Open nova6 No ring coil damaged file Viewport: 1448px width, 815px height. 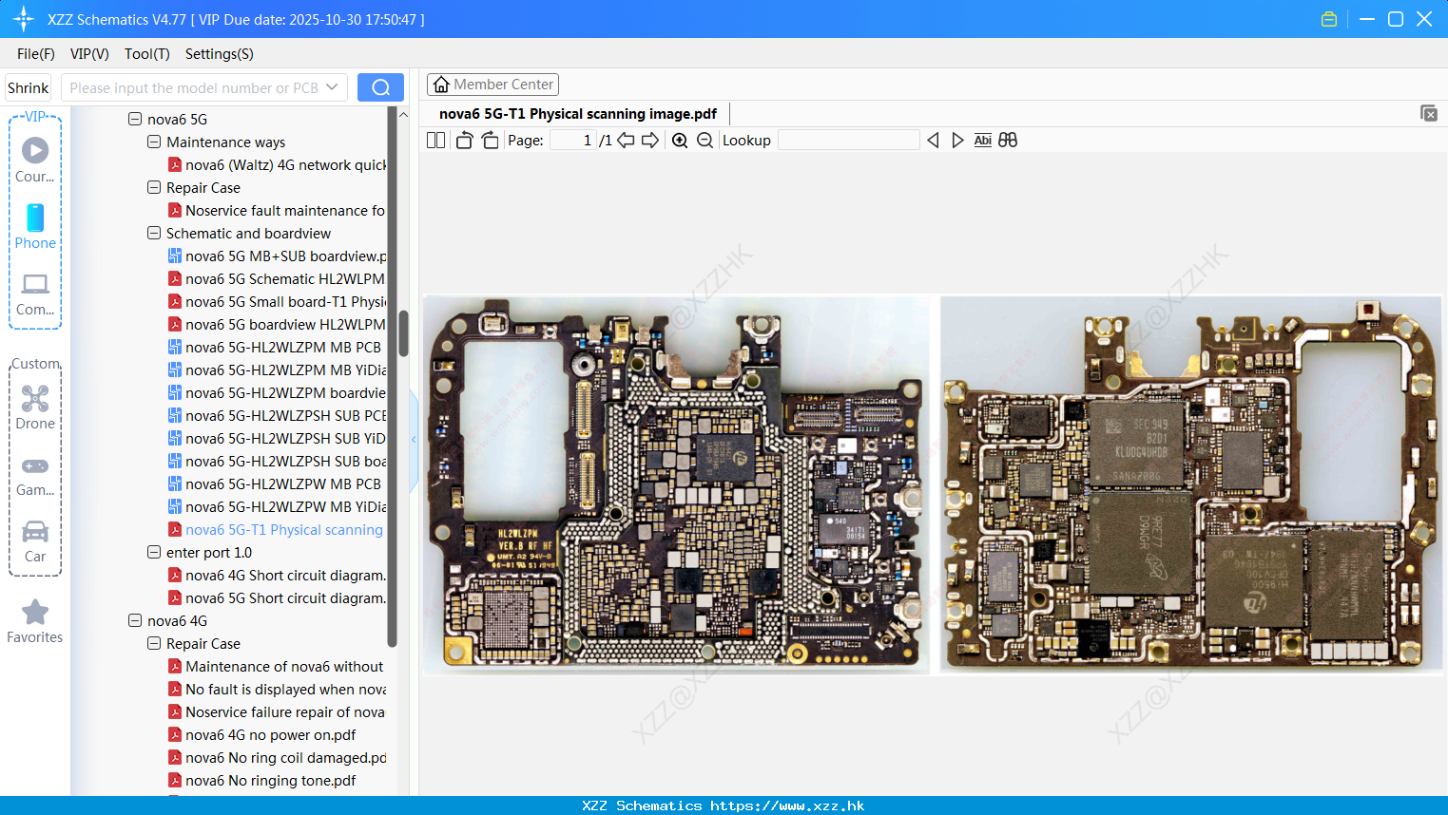point(277,757)
